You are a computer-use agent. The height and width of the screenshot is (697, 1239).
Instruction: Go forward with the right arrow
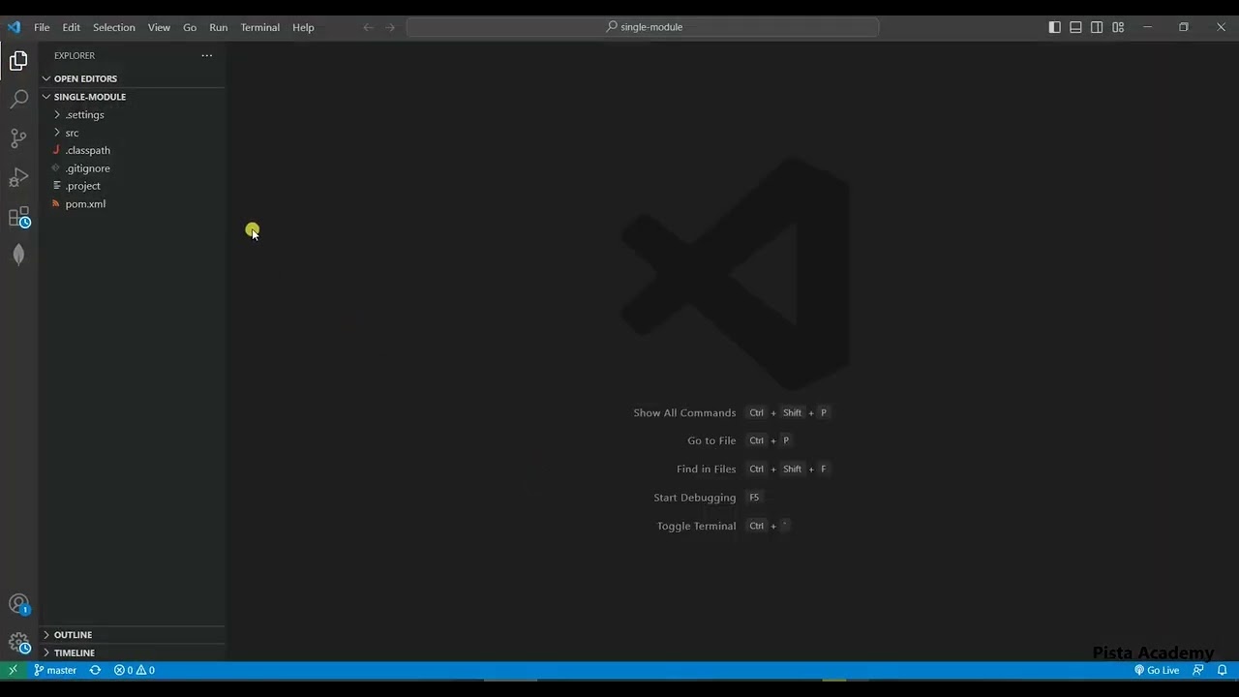click(x=390, y=27)
